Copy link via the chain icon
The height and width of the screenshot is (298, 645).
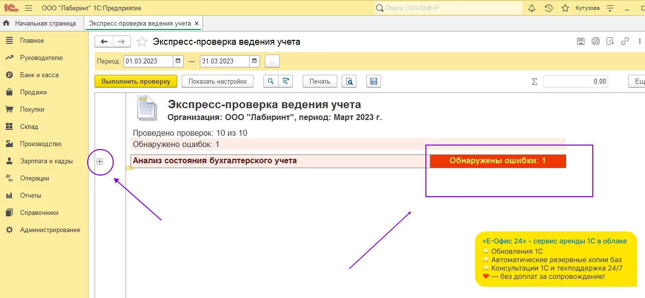(x=625, y=41)
